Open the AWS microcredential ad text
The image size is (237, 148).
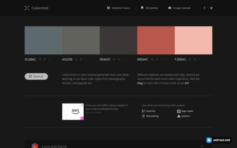point(107,107)
